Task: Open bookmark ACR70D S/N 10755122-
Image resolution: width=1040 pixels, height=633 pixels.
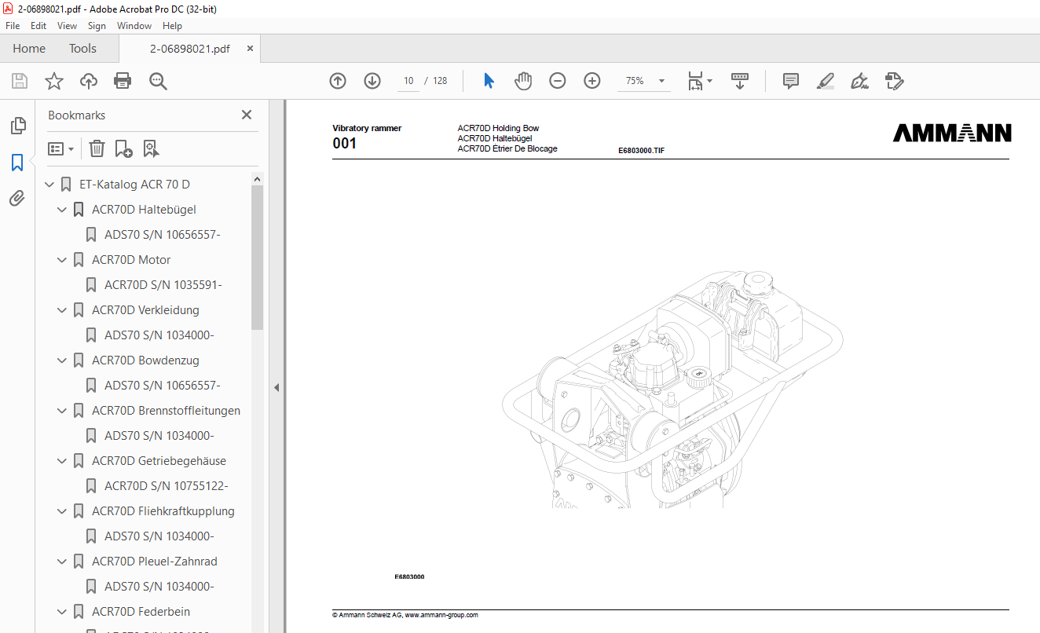Action: click(167, 486)
